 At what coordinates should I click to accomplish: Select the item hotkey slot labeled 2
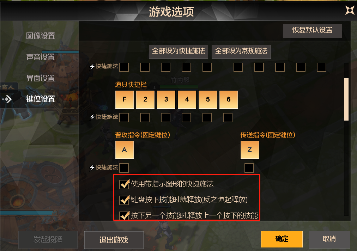coord(145,99)
